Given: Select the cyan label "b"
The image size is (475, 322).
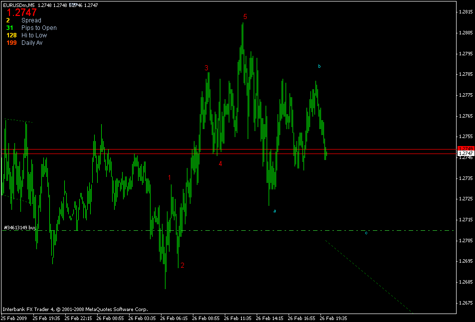Looking at the screenshot, I should click(319, 65).
